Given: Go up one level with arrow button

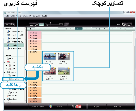Looking at the screenshot, I should point(31,29).
